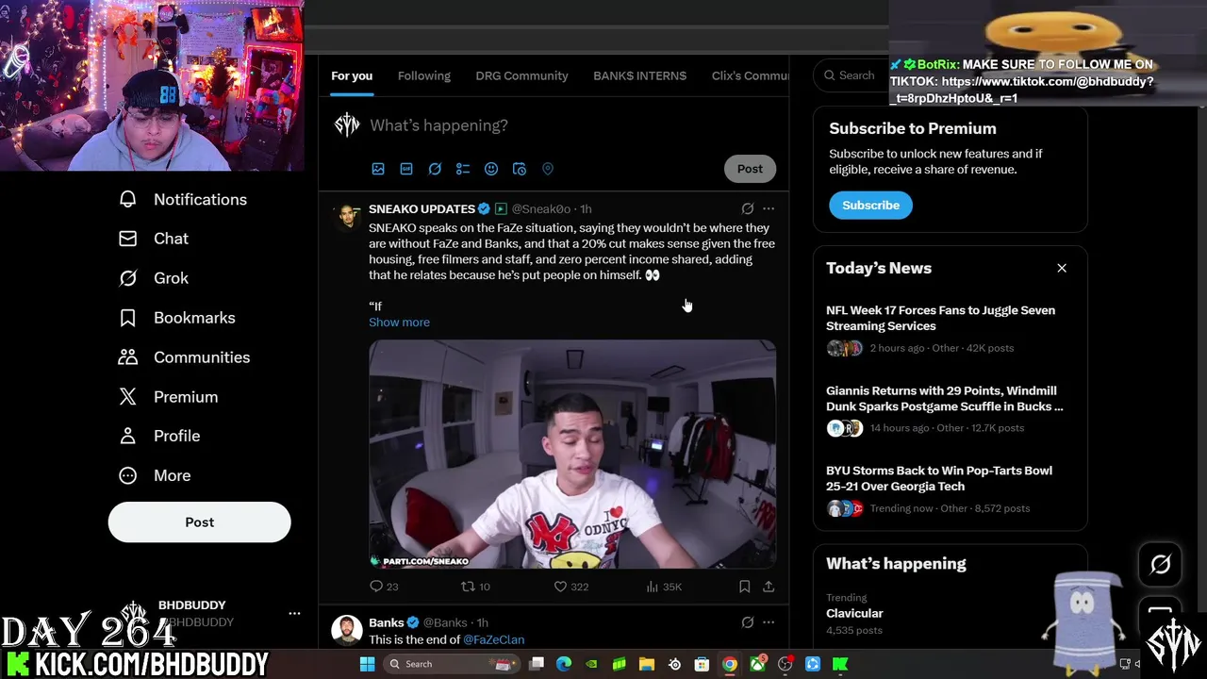Subscribe to Premium button
The image size is (1207, 679).
[870, 205]
